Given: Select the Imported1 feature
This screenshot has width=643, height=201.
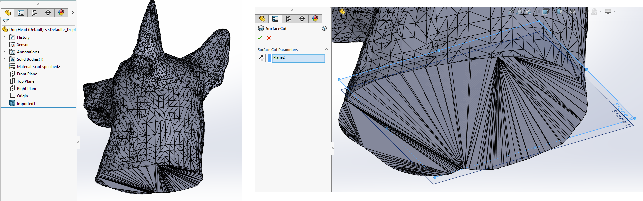Looking at the screenshot, I should (26, 104).
